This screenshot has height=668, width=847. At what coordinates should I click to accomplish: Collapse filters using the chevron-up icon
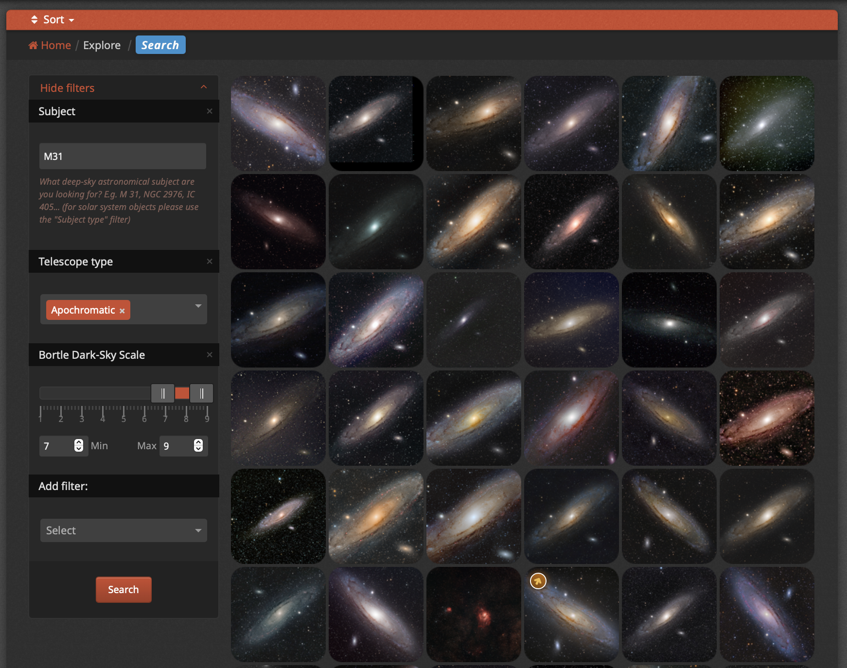coord(204,87)
